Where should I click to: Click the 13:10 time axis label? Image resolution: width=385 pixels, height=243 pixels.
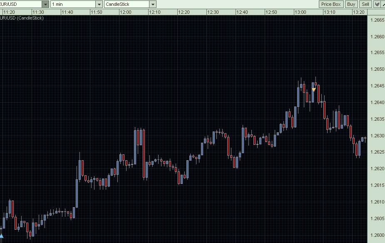330,12
